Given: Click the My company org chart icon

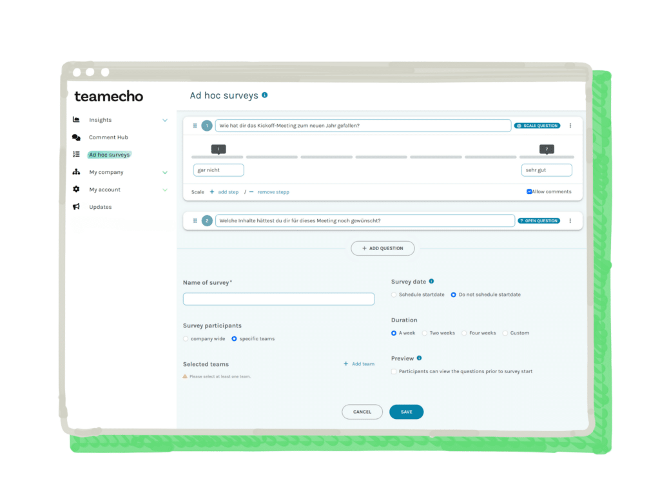Looking at the screenshot, I should (76, 172).
